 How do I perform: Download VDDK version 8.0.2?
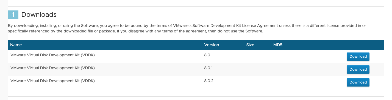click(358, 82)
